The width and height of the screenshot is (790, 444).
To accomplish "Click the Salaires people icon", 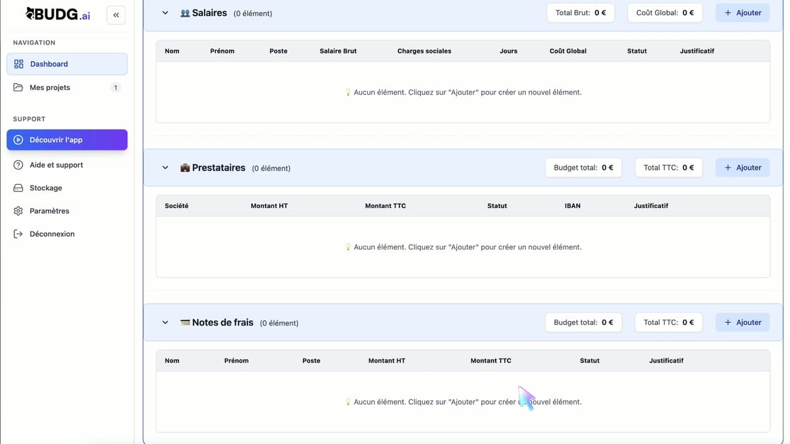I will [x=185, y=13].
